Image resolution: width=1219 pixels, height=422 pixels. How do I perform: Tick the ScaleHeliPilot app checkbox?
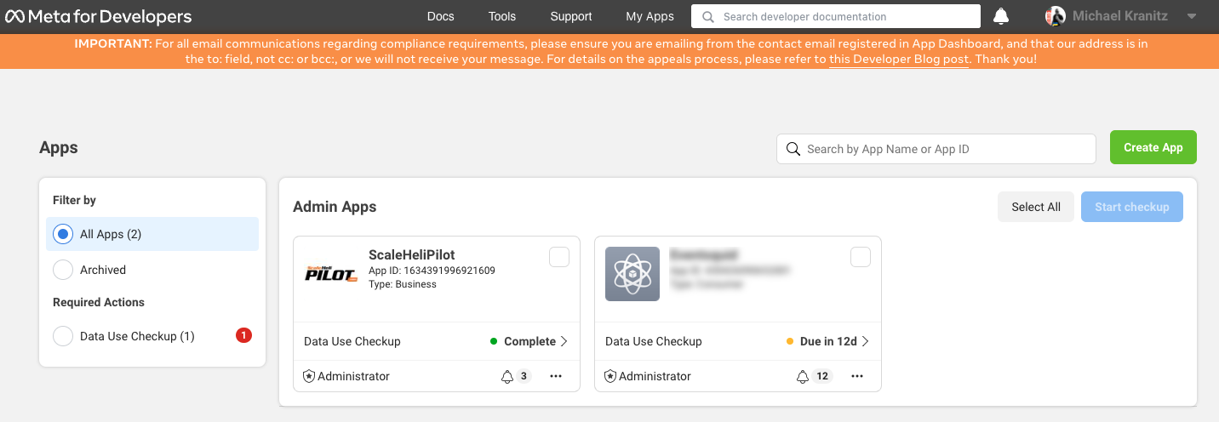click(x=559, y=257)
